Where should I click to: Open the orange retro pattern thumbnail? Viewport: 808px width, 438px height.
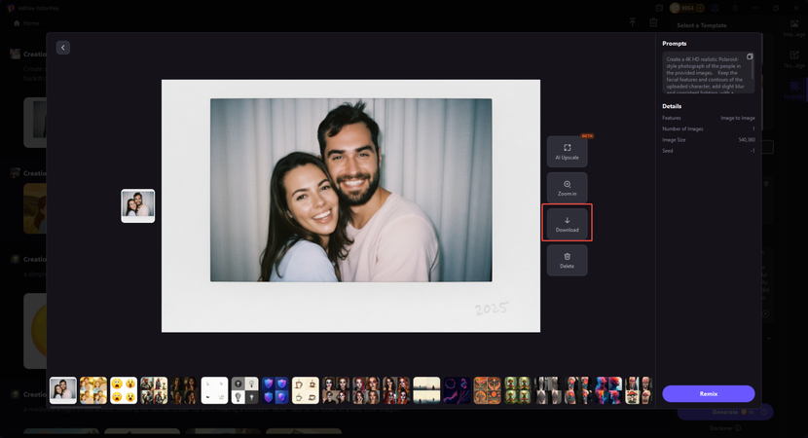(x=487, y=390)
